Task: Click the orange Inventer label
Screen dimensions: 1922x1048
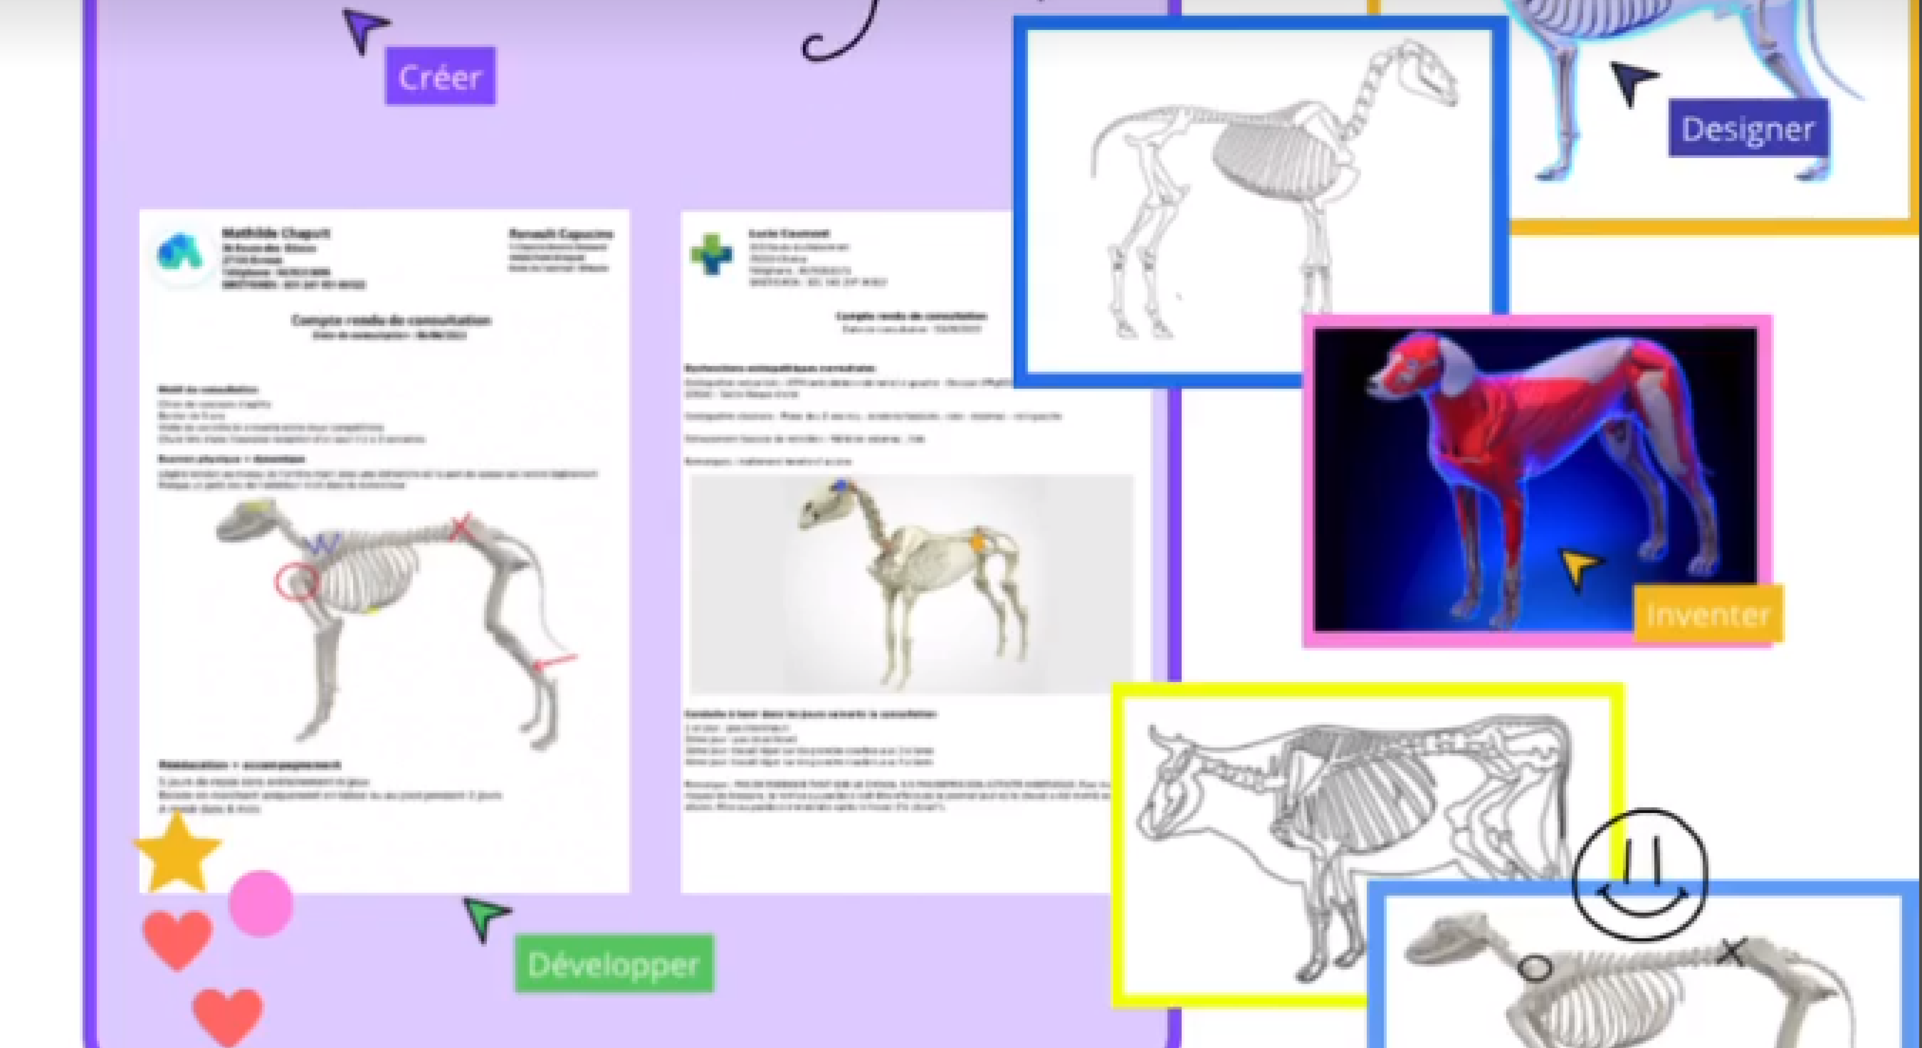Action: pos(1708,614)
